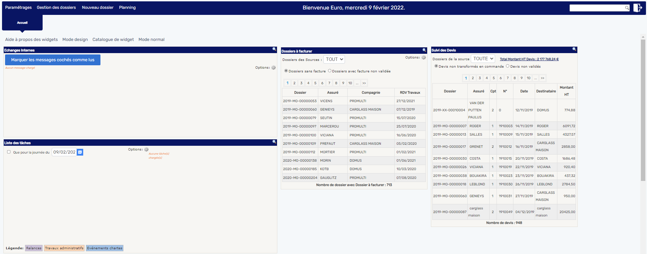Image resolution: width=647 pixels, height=254 pixels.
Task: Open 'Dossiers des Sources' TOUT dropdown
Action: pos(334,60)
